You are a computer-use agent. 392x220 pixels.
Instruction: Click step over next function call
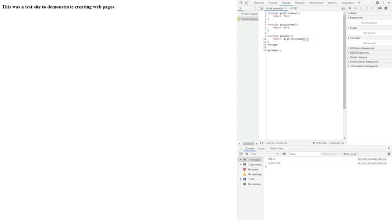tap(355, 8)
